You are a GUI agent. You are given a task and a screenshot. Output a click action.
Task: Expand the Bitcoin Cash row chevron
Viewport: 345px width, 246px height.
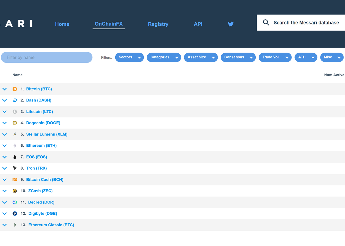click(5, 180)
